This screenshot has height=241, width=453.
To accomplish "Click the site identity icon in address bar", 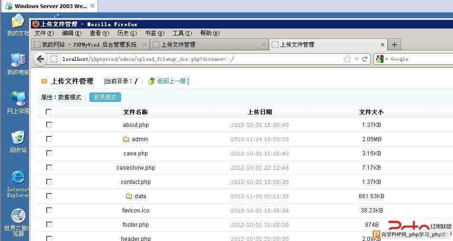I will [53, 59].
